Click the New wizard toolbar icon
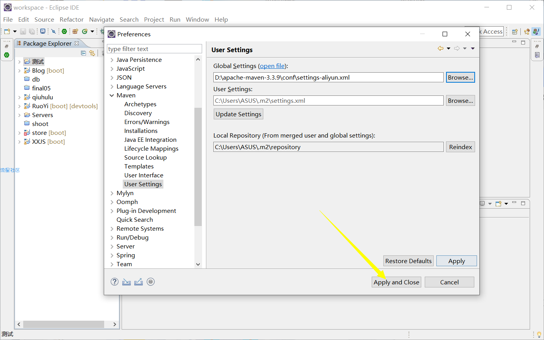Screen dimensions: 544x340 point(7,31)
